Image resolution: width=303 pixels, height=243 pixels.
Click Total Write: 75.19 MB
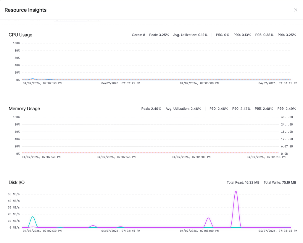pyautogui.click(x=280, y=183)
